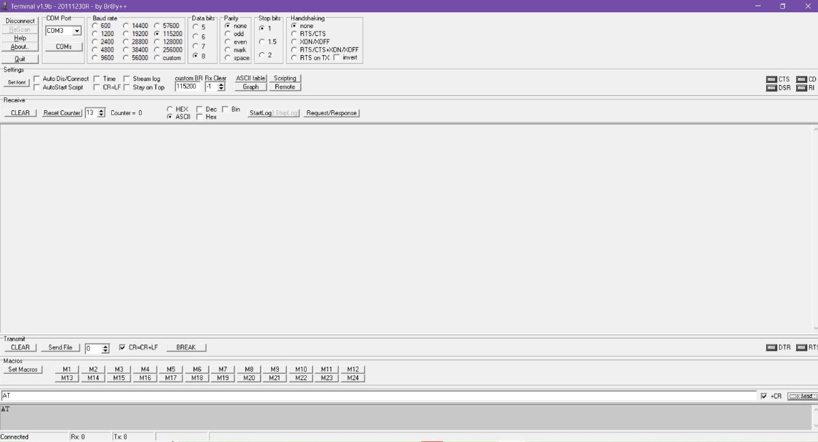Adjust the counter value spinner of 13

(102, 113)
